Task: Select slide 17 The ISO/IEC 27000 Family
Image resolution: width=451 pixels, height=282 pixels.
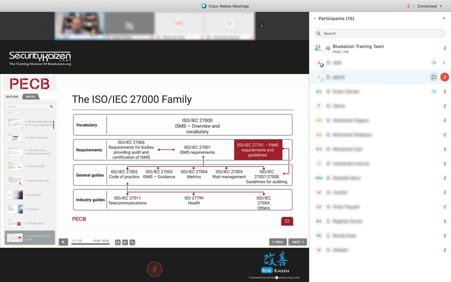Action: point(30,238)
